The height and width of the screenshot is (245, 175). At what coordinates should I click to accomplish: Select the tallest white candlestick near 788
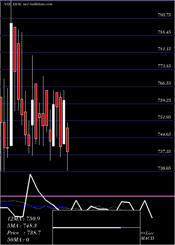click(11, 85)
